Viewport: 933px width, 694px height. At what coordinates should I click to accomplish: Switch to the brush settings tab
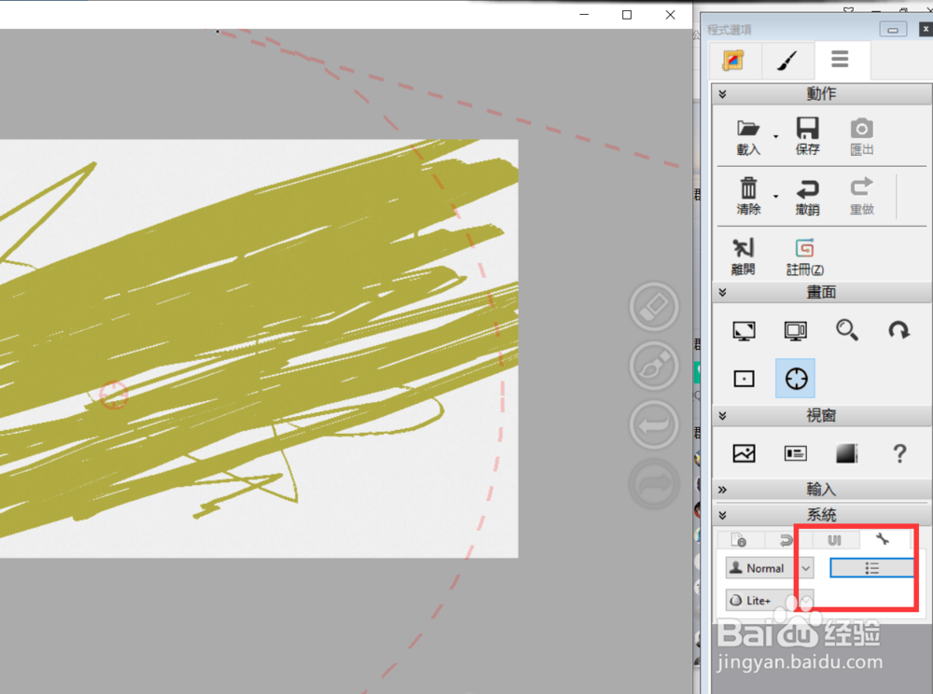787,60
